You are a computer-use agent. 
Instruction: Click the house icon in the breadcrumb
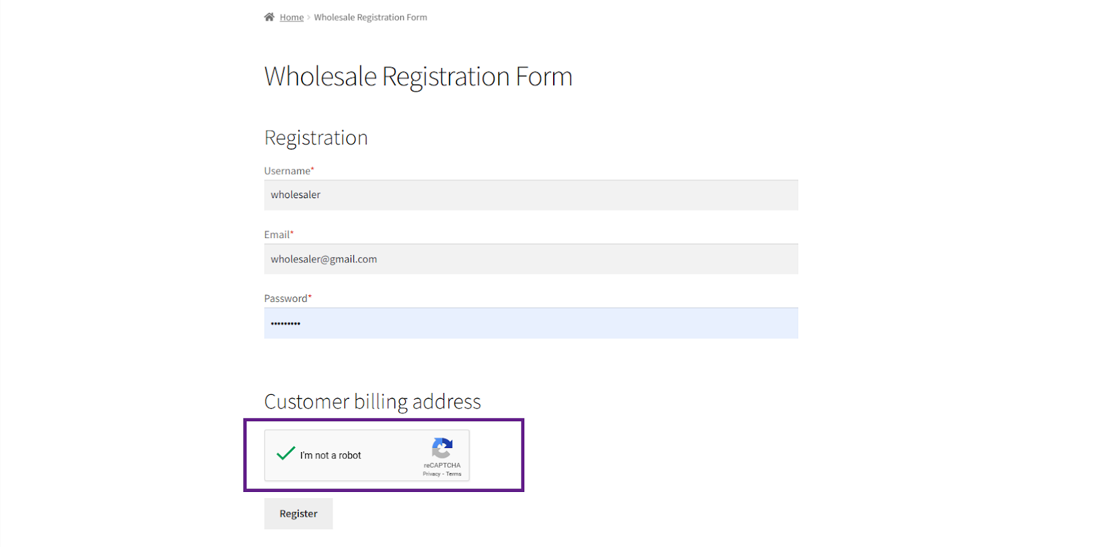coord(269,17)
